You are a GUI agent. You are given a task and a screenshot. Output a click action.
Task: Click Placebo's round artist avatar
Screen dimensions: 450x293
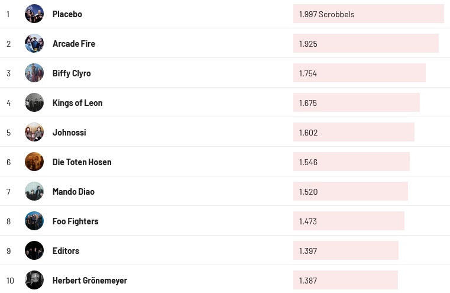[x=34, y=14]
